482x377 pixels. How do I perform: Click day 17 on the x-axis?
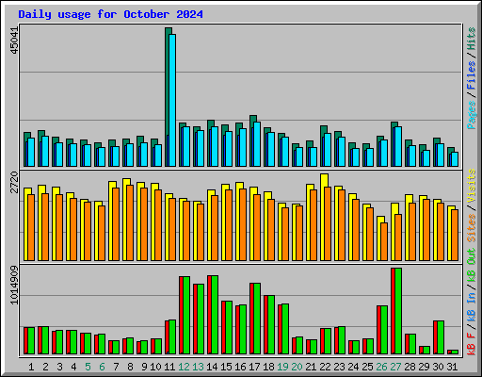point(254,367)
